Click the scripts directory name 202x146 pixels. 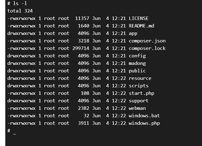[x=139, y=86]
